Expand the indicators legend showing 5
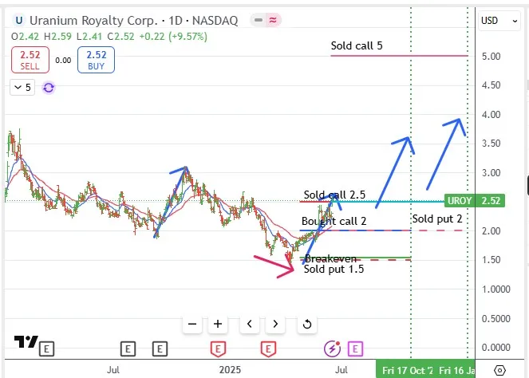 22,88
